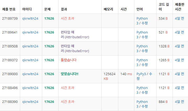188x111 pixels.
Task: Open Python 3 source link for submission 27189508
Action: [x=142, y=48]
